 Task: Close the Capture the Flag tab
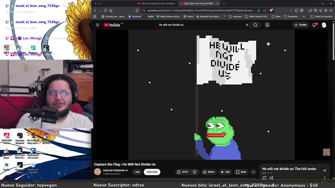pyautogui.click(x=217, y=3)
